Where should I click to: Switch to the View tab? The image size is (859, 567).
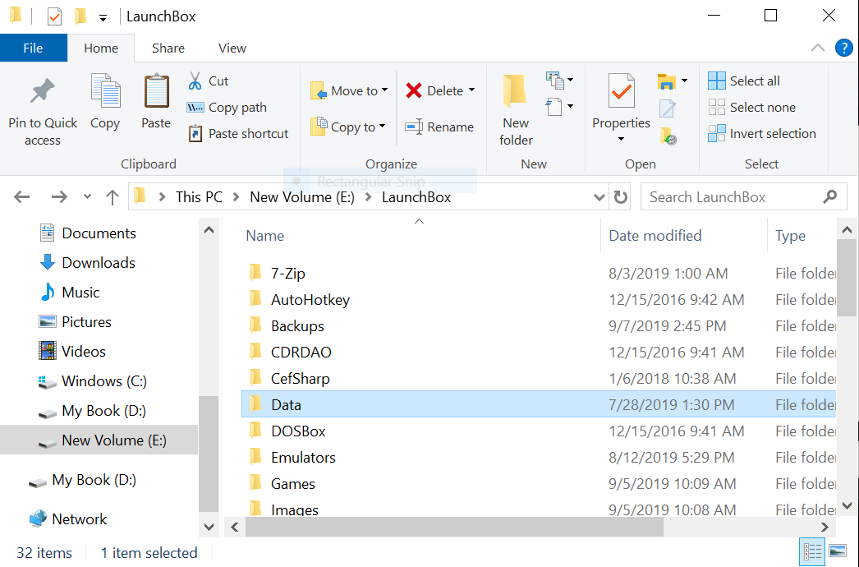click(x=232, y=48)
